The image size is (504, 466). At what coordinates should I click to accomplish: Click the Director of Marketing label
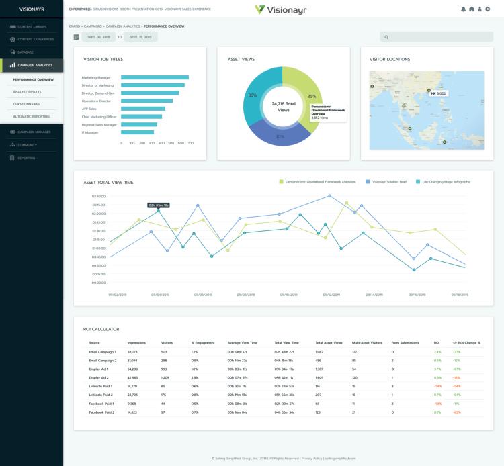(97, 85)
